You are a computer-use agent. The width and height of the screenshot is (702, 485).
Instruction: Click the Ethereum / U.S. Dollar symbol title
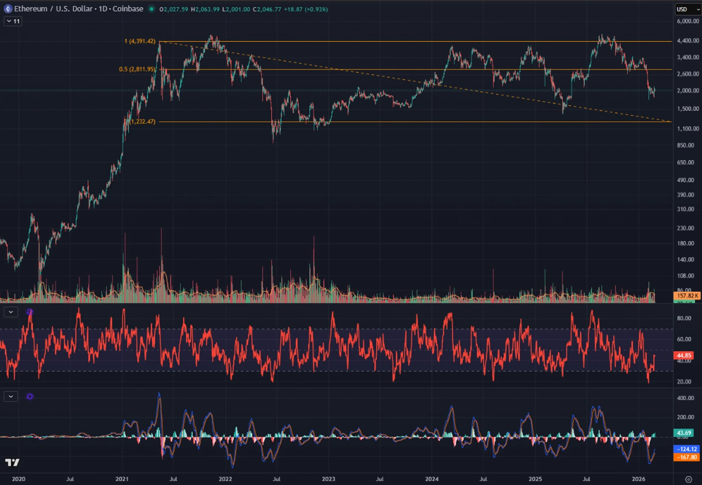[53, 9]
